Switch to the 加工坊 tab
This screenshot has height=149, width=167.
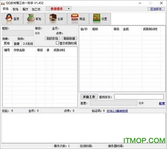point(36,9)
